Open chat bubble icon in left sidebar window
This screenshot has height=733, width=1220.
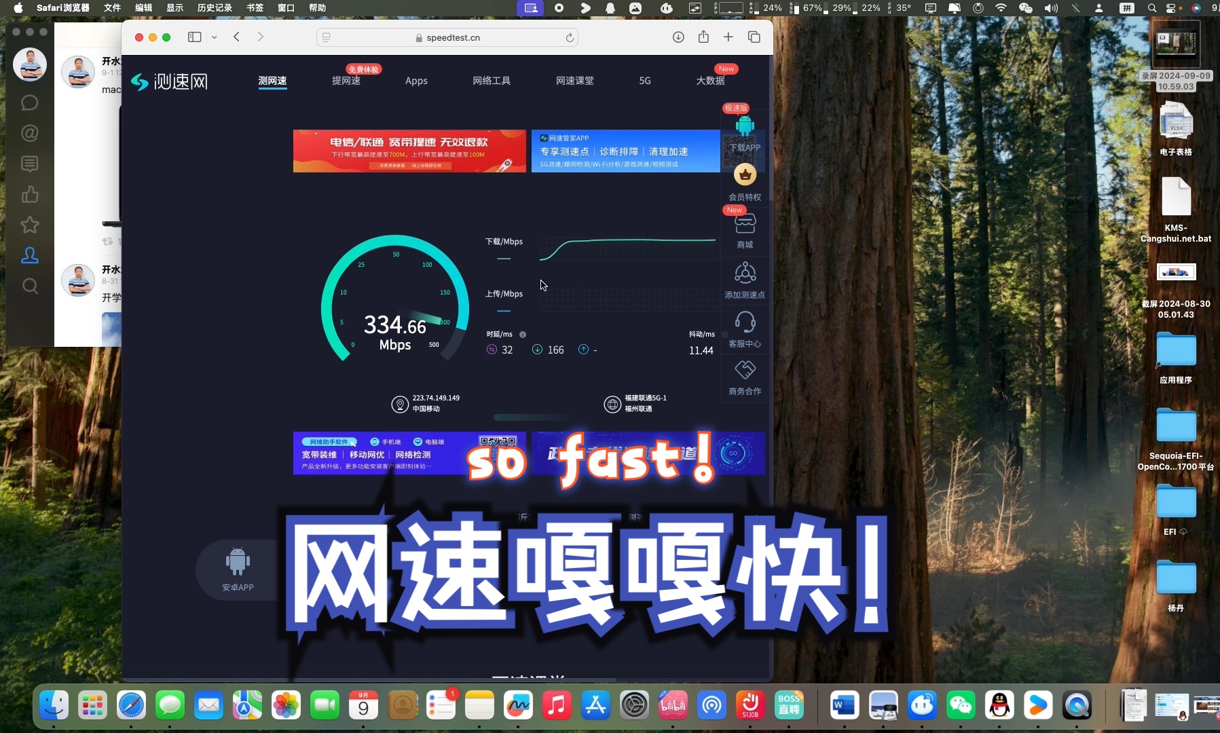30,102
